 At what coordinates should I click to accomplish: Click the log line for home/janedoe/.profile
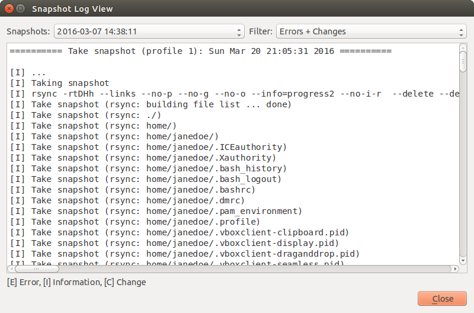tap(135, 222)
